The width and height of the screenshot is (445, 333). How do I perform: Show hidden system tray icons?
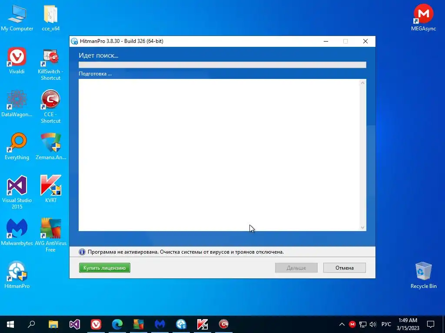click(x=342, y=324)
